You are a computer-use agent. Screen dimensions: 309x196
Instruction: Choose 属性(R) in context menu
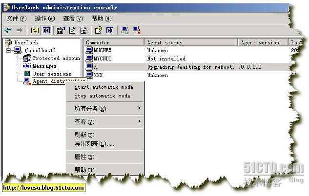pyautogui.click(x=105, y=157)
